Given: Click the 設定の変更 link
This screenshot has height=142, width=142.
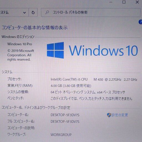Looking at the screenshot, I should (x=120, y=115).
